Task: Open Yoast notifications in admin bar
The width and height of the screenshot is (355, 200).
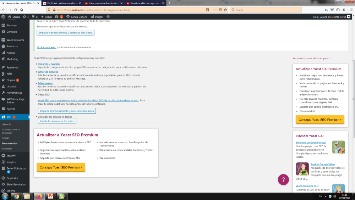Action: coord(59,17)
